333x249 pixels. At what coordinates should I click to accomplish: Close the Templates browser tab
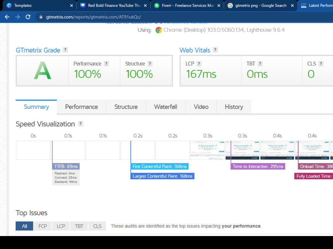pyautogui.click(x=72, y=6)
